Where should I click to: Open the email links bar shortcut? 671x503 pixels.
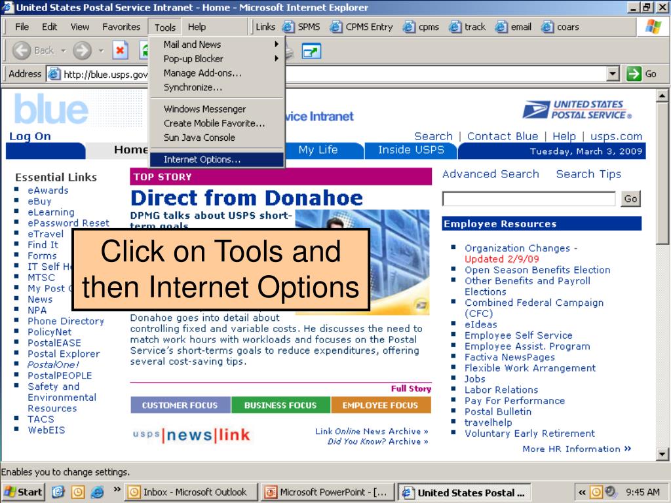[x=514, y=27]
